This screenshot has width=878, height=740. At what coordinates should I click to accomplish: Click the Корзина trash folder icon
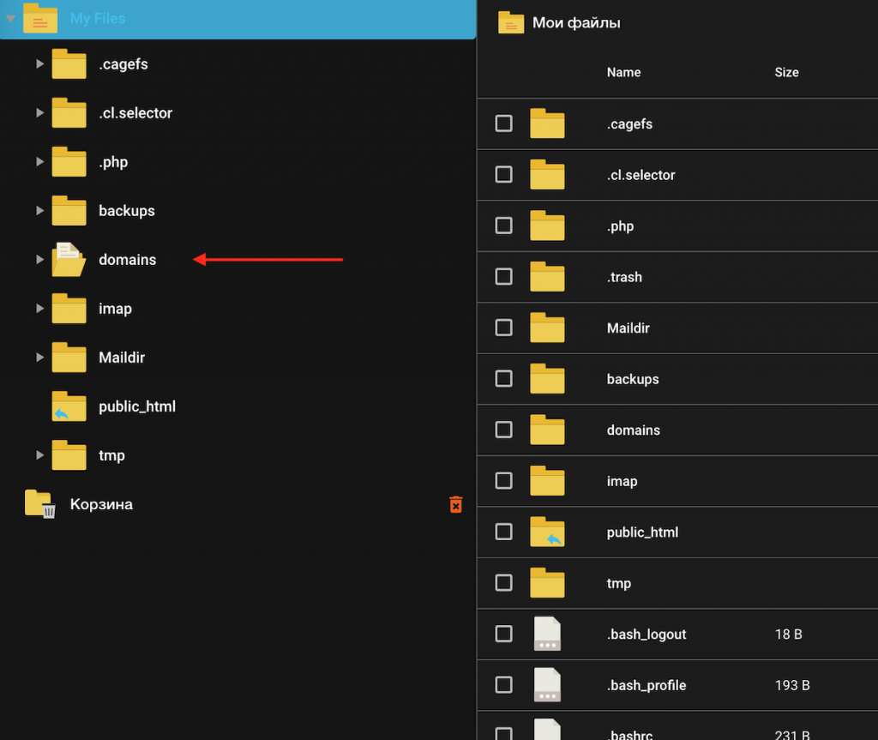40,504
